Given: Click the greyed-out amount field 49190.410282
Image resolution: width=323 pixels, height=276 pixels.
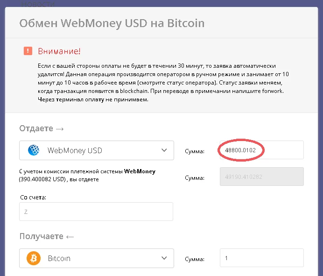Looking at the screenshot, I should click(261, 177).
